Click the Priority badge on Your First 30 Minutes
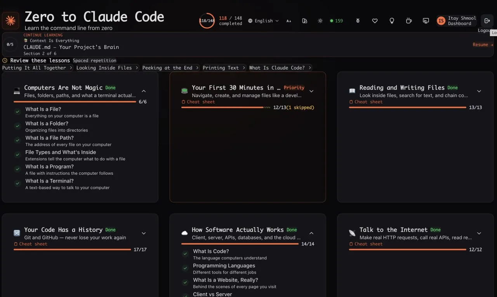Screen dimensions: 497x297 pos(294,88)
